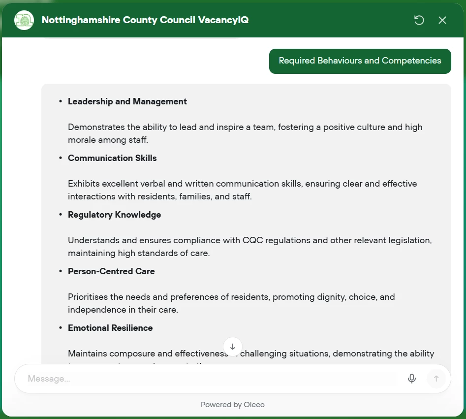Click the Nottinghamshire County Council logo icon
This screenshot has width=466, height=419.
point(24,20)
